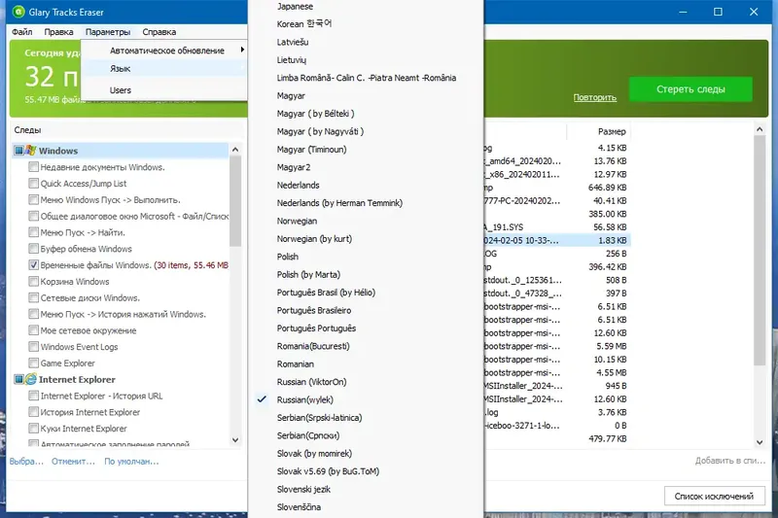This screenshot has width=778, height=518.
Task: Click the Добавить в спи… link
Action: coord(730,461)
